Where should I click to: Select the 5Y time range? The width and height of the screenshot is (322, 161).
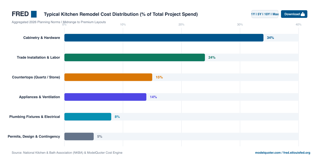tap(259, 14)
